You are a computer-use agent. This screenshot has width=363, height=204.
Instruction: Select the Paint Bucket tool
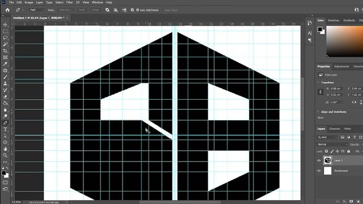tap(5, 103)
